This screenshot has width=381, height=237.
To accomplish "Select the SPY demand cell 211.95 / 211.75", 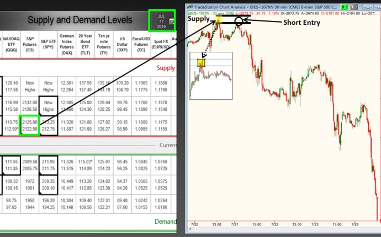I will [x=48, y=165].
